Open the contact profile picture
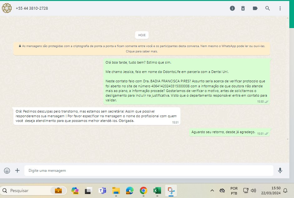 (x=7, y=8)
